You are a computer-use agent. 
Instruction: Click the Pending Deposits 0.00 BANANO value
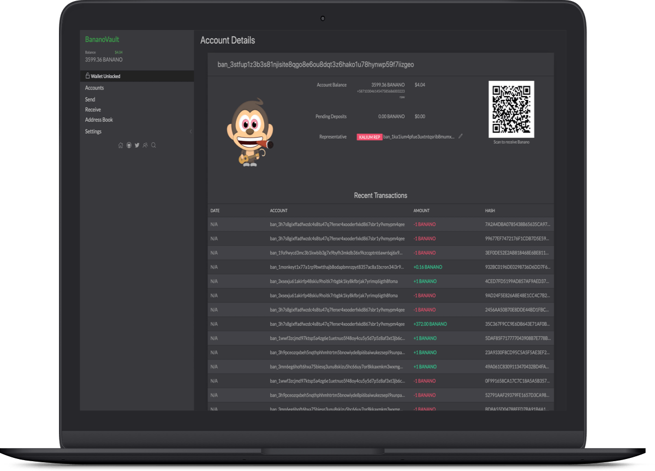(392, 116)
